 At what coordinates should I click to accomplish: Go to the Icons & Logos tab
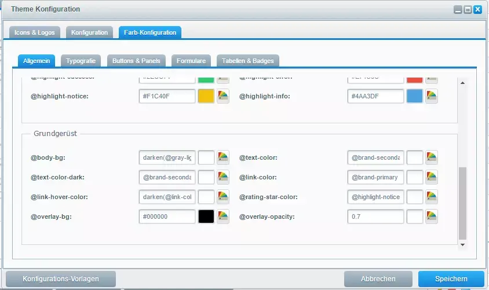tap(35, 32)
